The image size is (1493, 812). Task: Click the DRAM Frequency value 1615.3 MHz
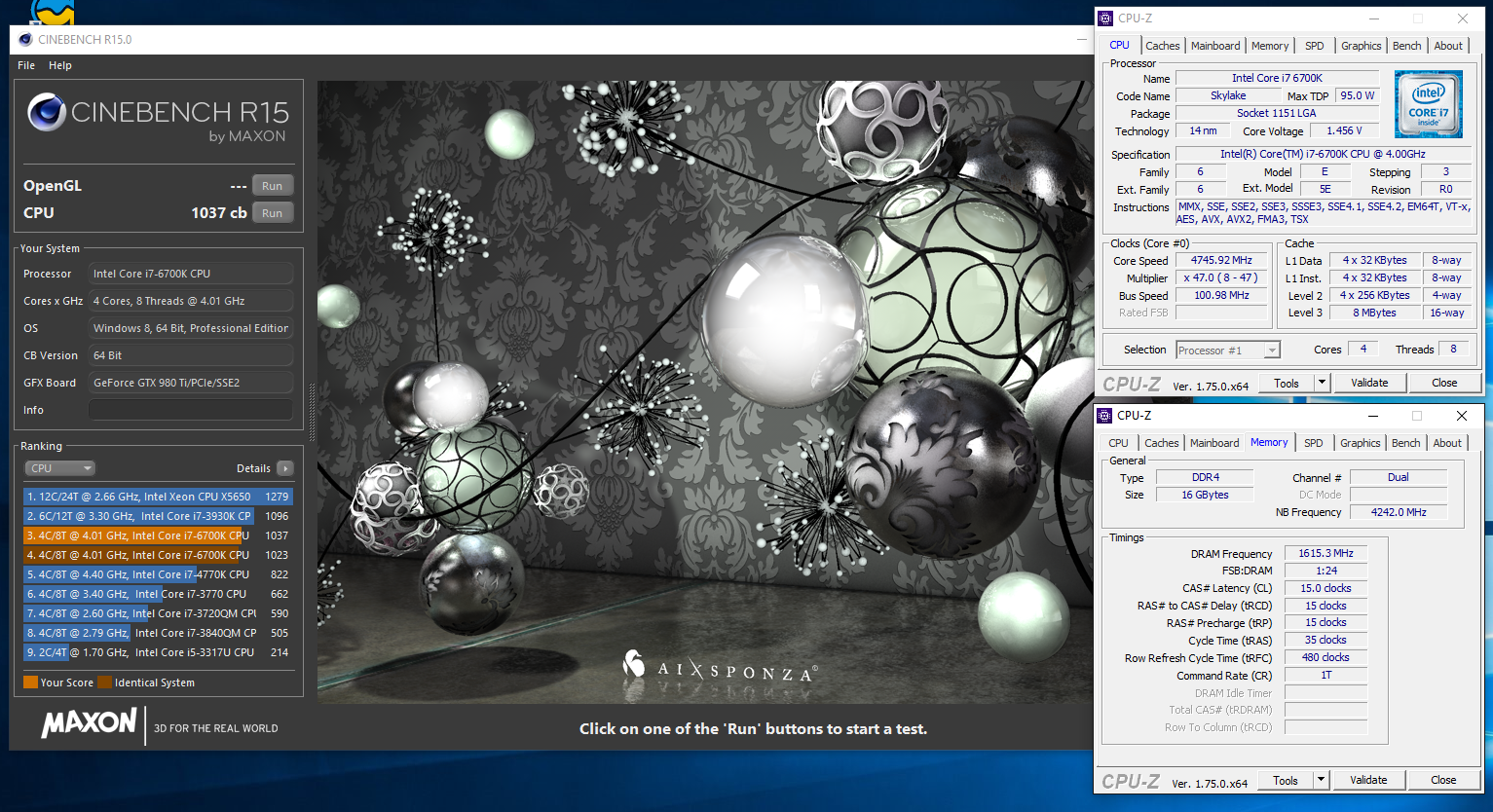tap(1325, 553)
